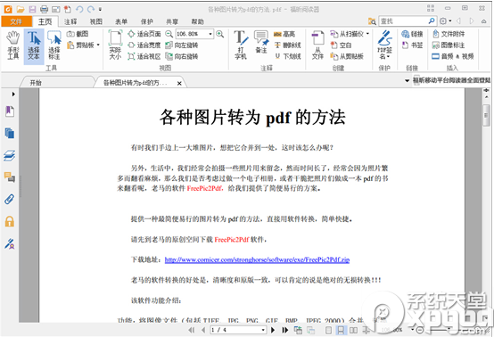Click the Save icon in quick access toolbar
This screenshot has height=337, width=494.
click(32, 9)
